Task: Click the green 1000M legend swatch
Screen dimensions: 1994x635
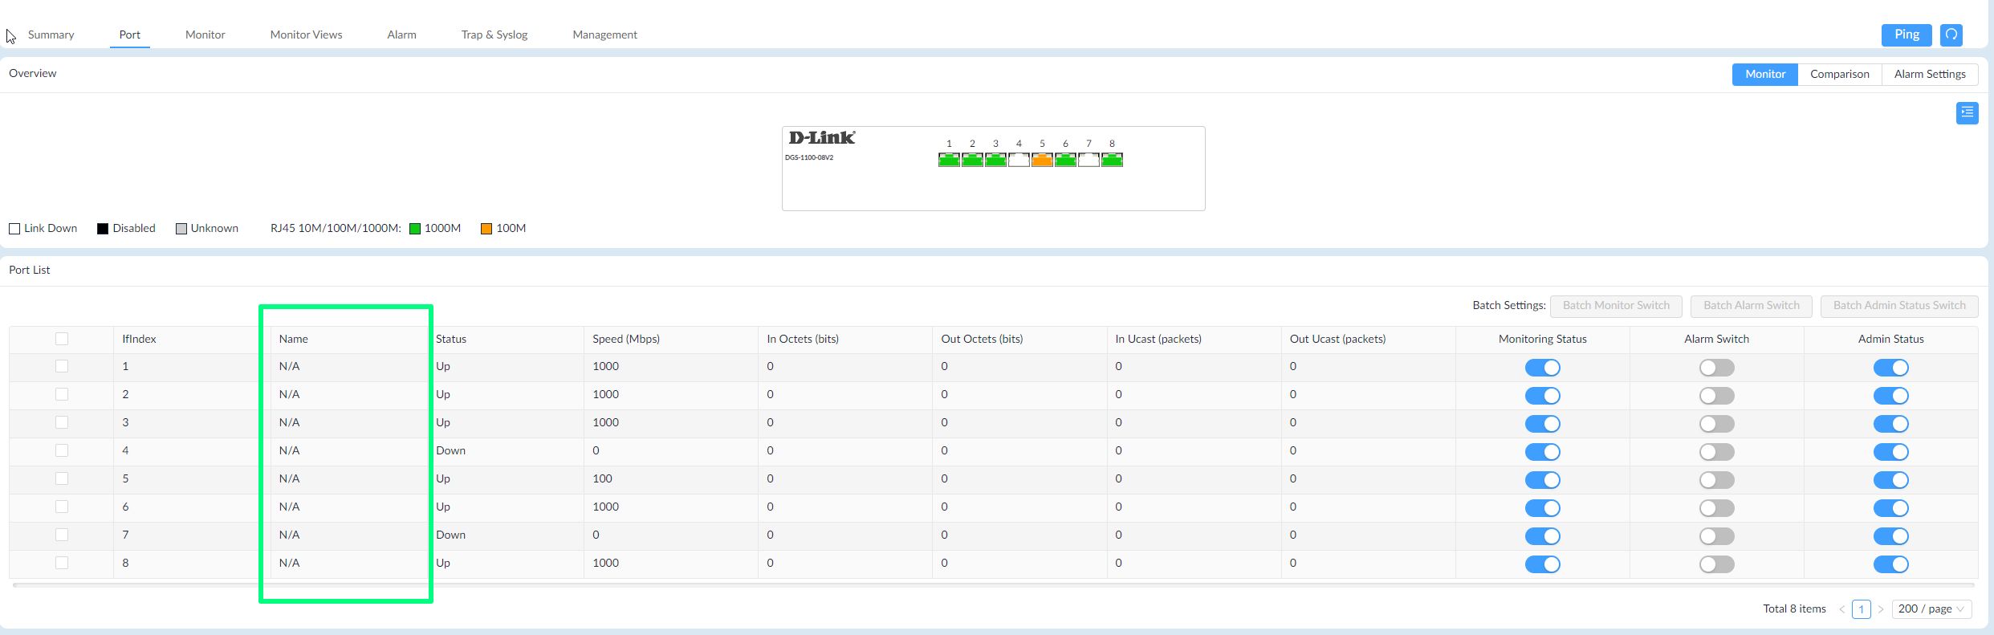Action: [415, 229]
